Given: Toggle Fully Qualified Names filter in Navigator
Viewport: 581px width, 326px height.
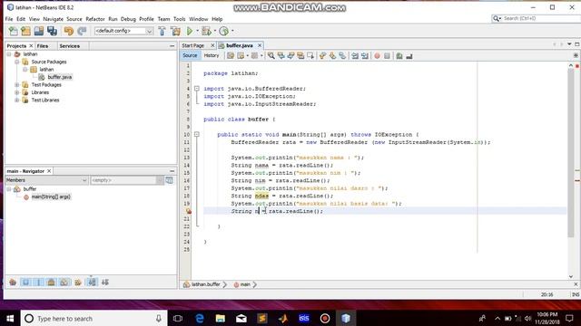Looking at the screenshot, I should pos(78,283).
